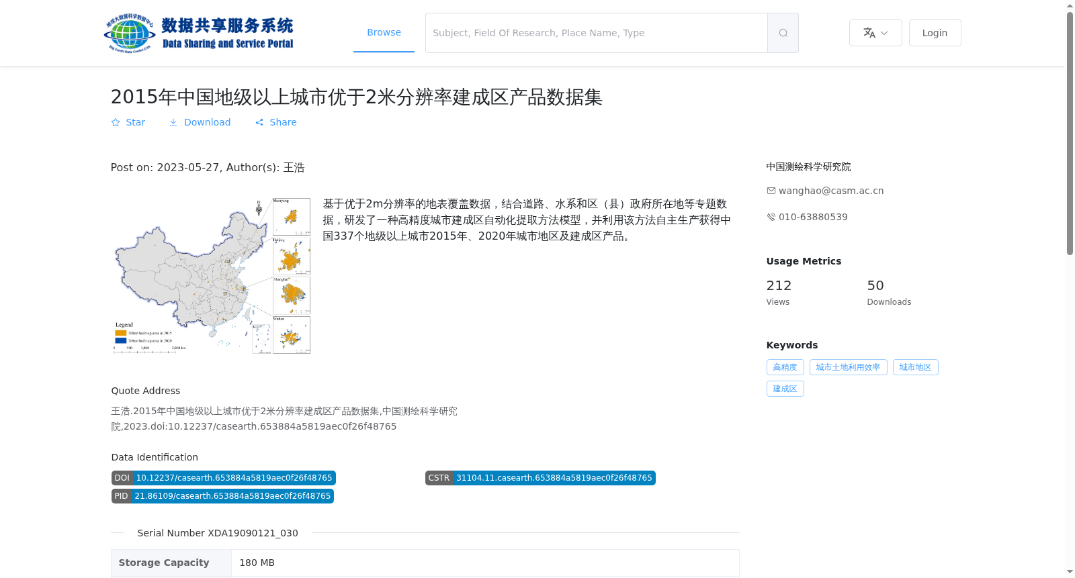Click the PID identifier badge

coord(222,496)
